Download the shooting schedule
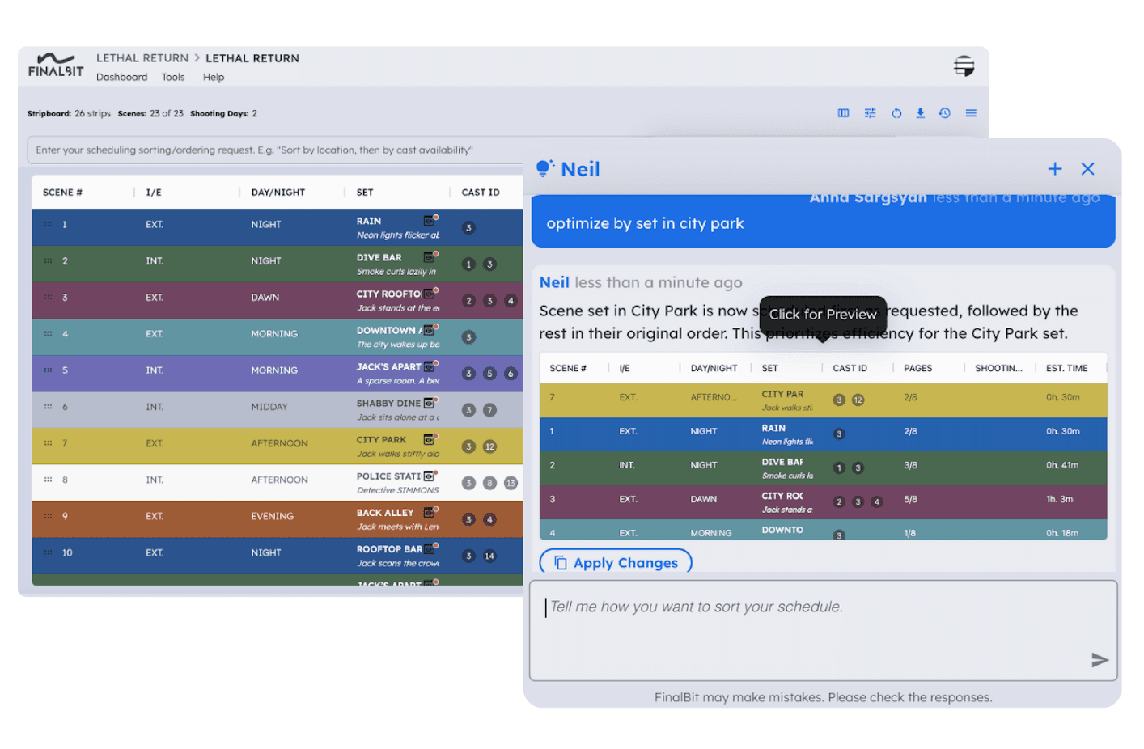Image resolution: width=1144 pixels, height=749 pixels. click(x=921, y=113)
